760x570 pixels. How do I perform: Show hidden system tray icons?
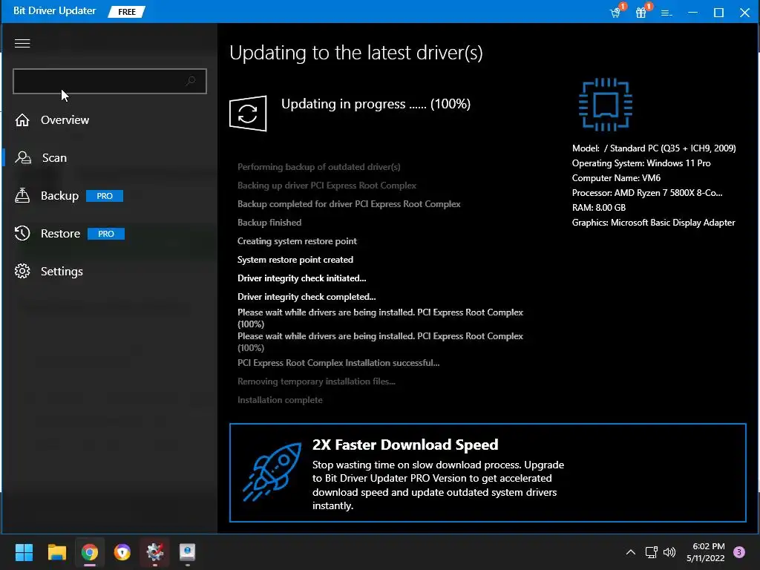(x=631, y=552)
